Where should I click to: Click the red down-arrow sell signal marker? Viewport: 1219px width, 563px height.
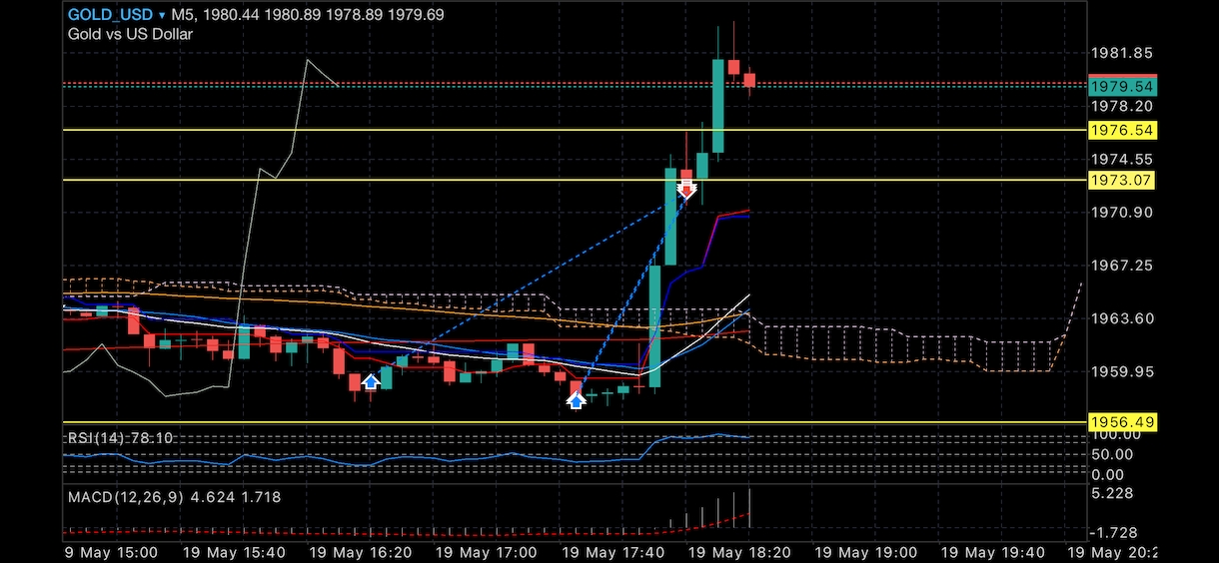(686, 188)
